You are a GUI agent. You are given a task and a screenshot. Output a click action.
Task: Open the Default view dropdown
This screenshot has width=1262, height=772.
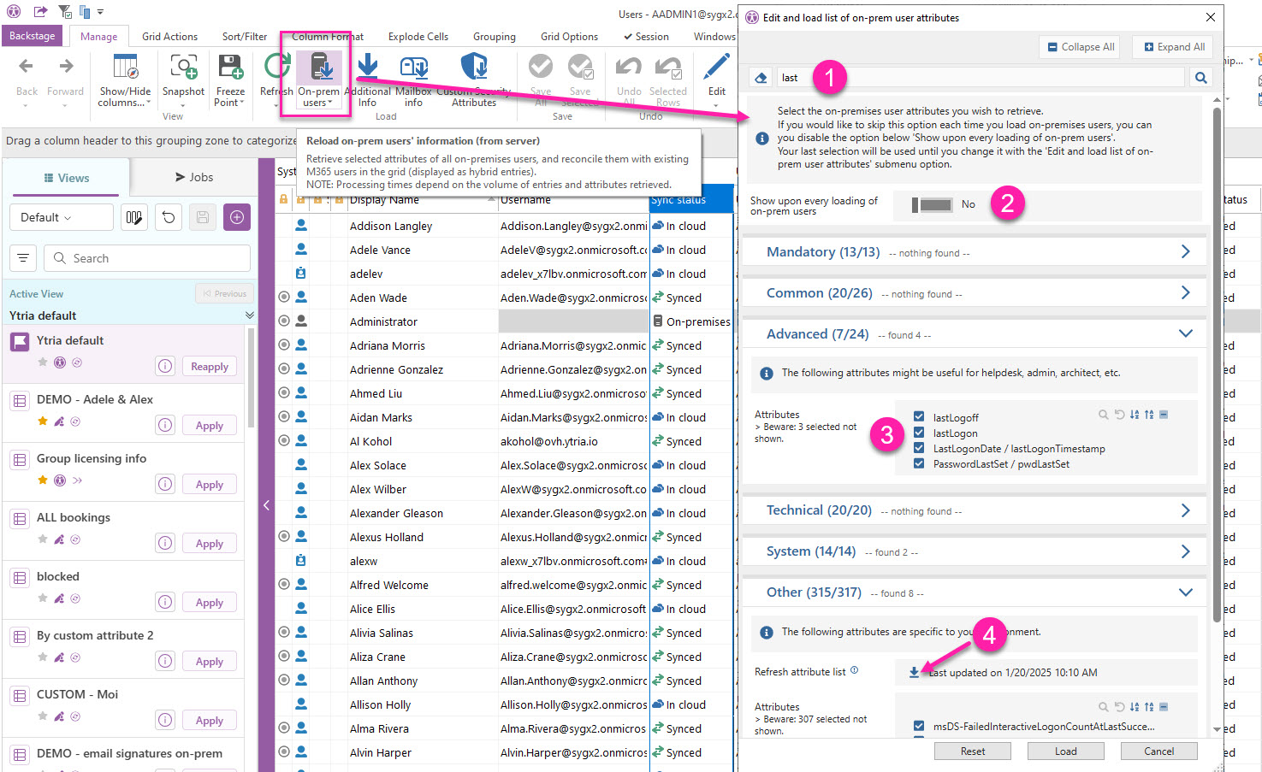(x=61, y=217)
